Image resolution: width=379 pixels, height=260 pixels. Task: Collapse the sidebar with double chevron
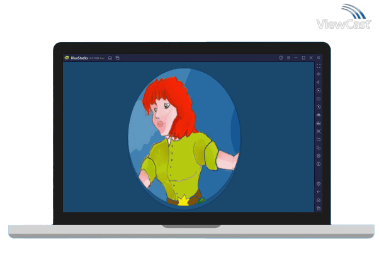[319, 58]
